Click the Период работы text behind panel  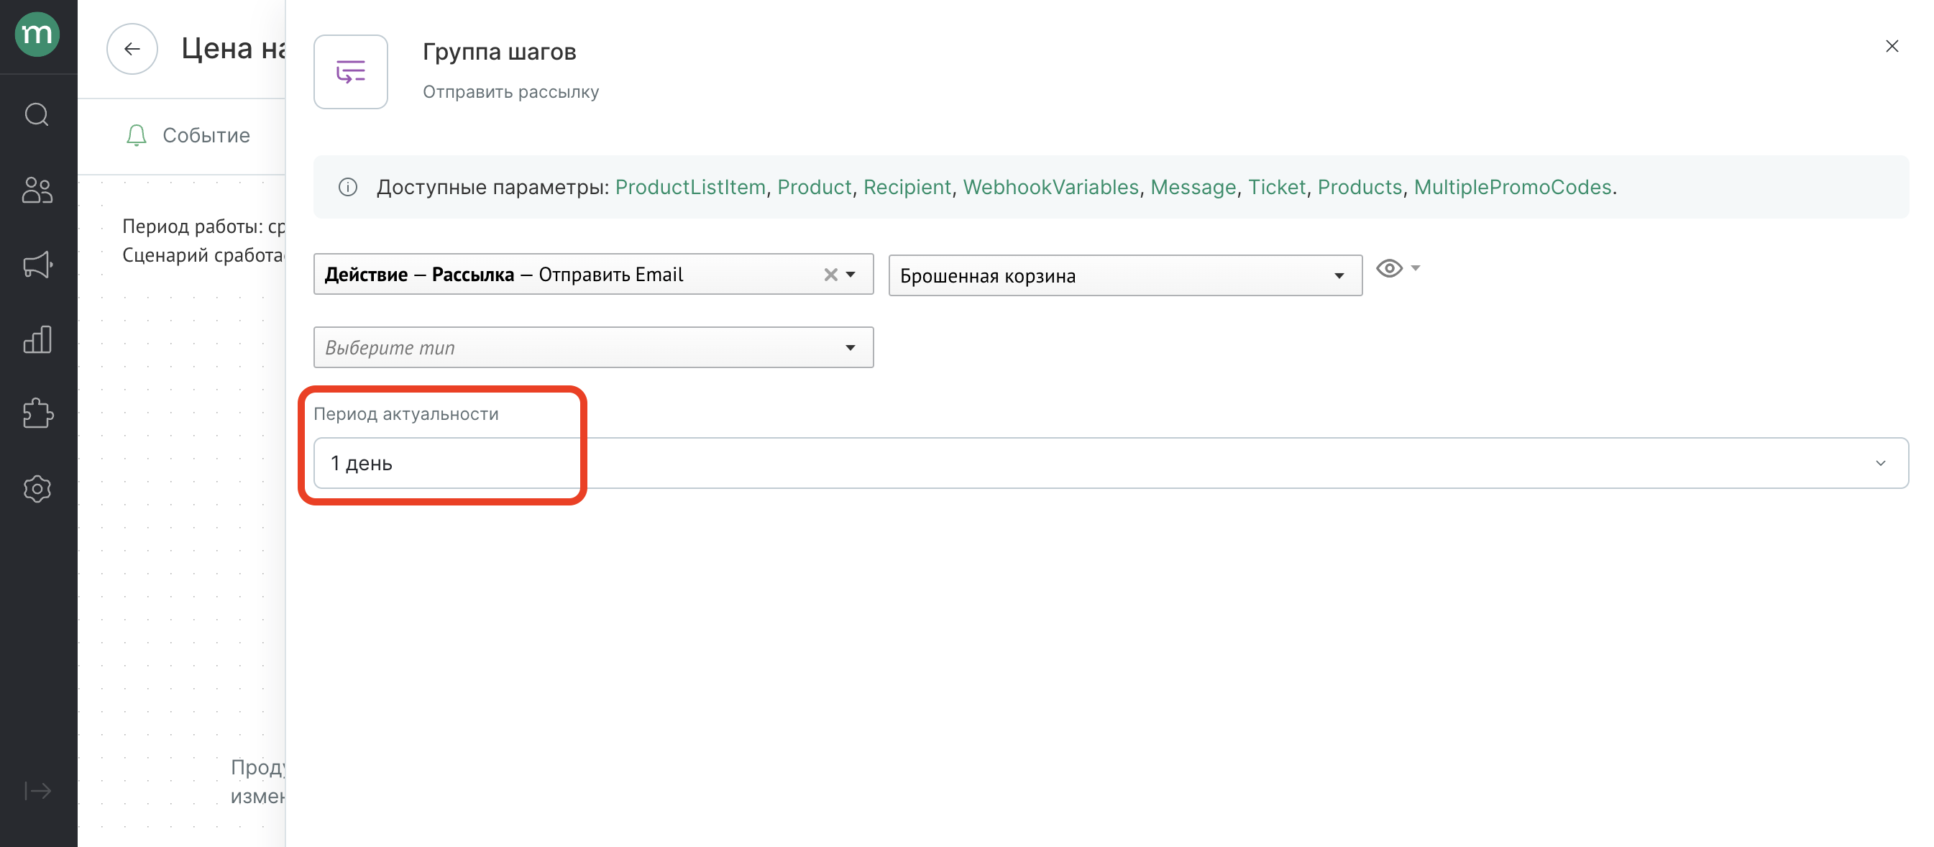point(203,226)
